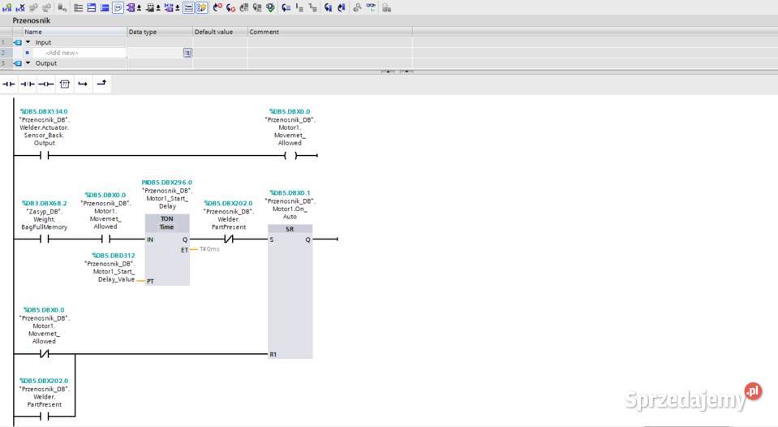Select the BagFullMemory contact symbol
Image resolution: width=778 pixels, height=427 pixels.
(x=44, y=239)
